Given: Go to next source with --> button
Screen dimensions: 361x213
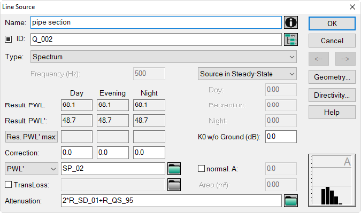Looking at the screenshot, I should click(345, 59).
